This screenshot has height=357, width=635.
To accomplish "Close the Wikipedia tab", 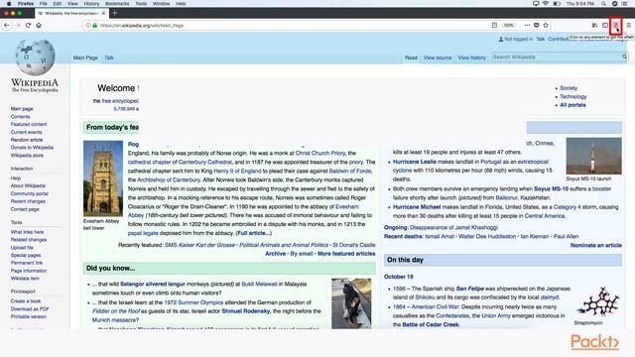I will (x=103, y=13).
